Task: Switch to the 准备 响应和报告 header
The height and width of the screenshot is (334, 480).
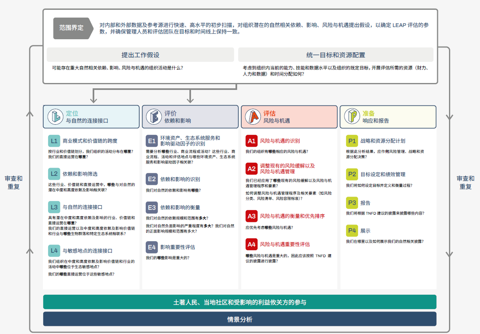Action: tap(388, 117)
